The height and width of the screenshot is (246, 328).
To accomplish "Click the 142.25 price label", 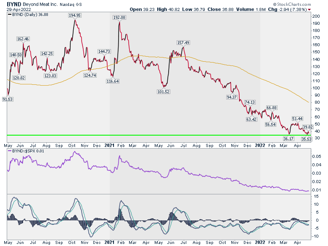I will pos(47,54).
